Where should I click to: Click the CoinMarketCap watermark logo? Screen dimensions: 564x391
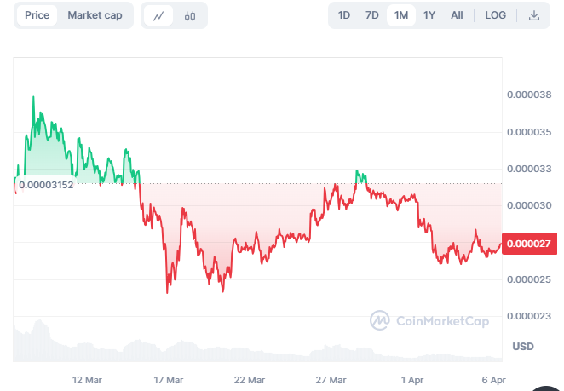click(x=429, y=320)
